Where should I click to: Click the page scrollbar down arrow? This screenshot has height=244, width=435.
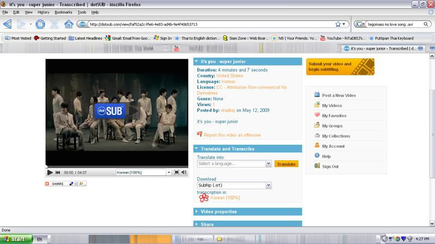coord(432,223)
